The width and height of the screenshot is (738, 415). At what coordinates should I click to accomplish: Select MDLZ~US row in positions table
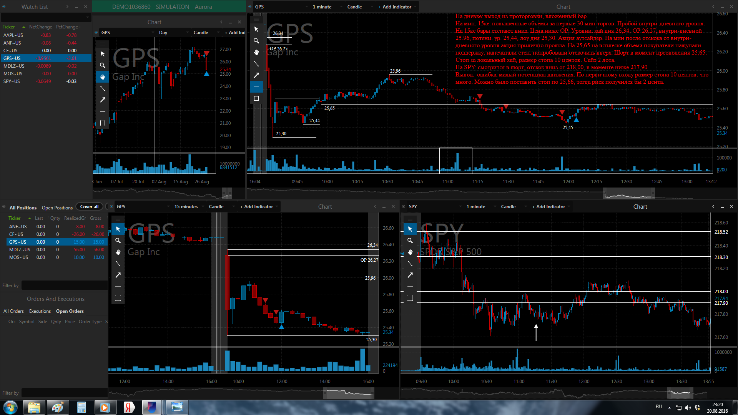[x=57, y=250]
